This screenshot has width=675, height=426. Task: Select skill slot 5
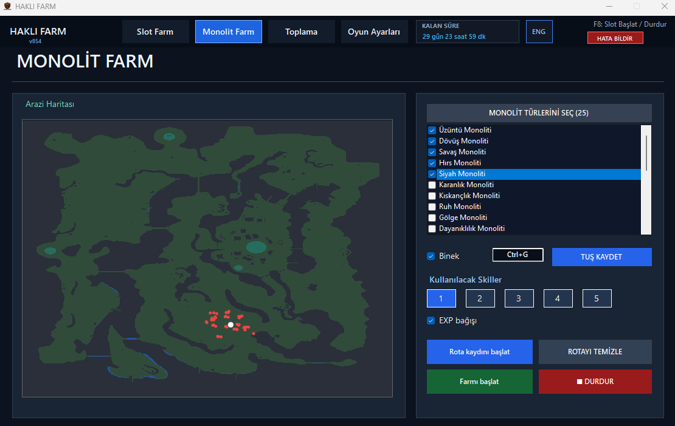(x=597, y=298)
